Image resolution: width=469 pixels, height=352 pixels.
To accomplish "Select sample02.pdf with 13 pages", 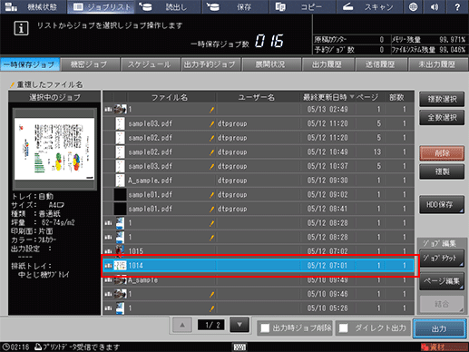I will tap(259, 152).
